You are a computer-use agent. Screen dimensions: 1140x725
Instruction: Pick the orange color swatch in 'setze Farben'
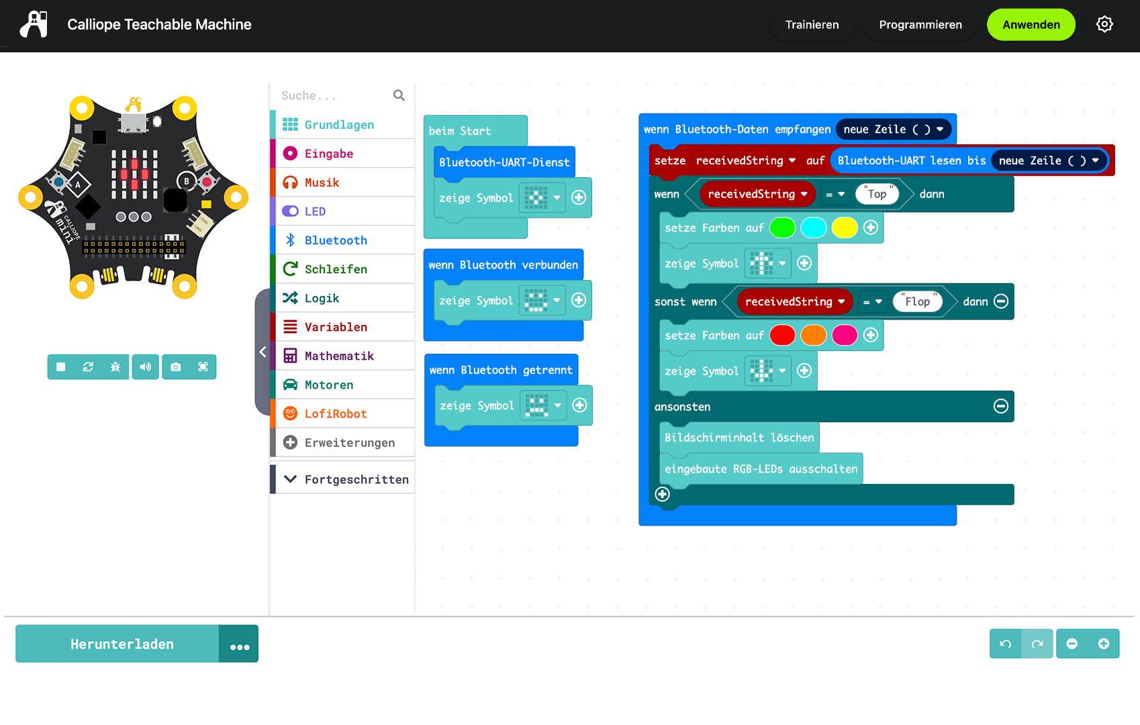(x=813, y=335)
